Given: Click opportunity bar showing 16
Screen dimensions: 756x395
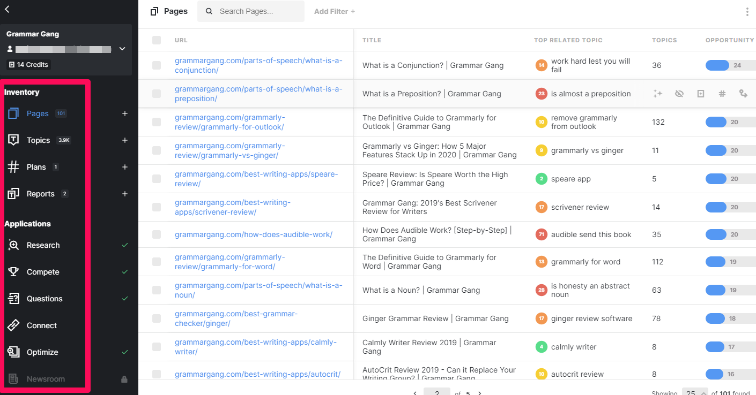Looking at the screenshot, I should coord(730,374).
